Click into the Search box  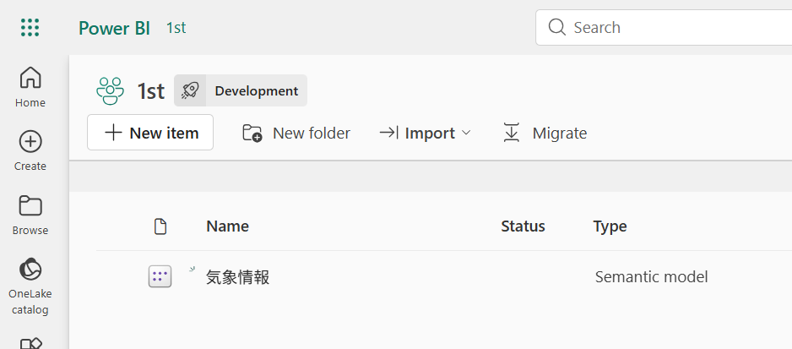pyautogui.click(x=664, y=27)
